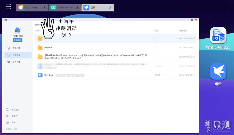The width and height of the screenshot is (234, 135).
Task: Sort by the 大小 size column header
Action: (x=156, y=31)
